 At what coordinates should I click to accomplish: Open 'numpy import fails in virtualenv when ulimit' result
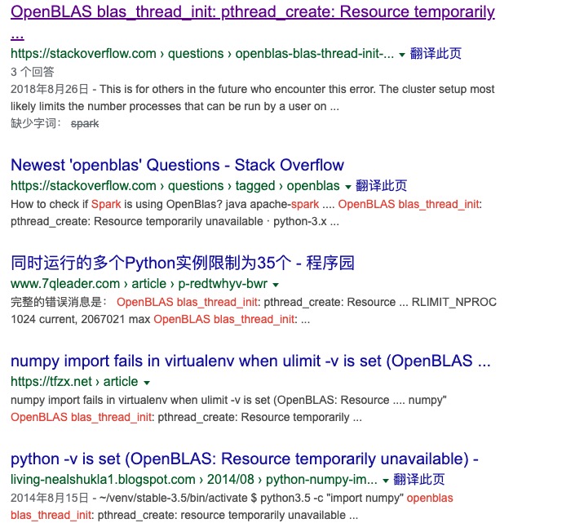pyautogui.click(x=250, y=361)
